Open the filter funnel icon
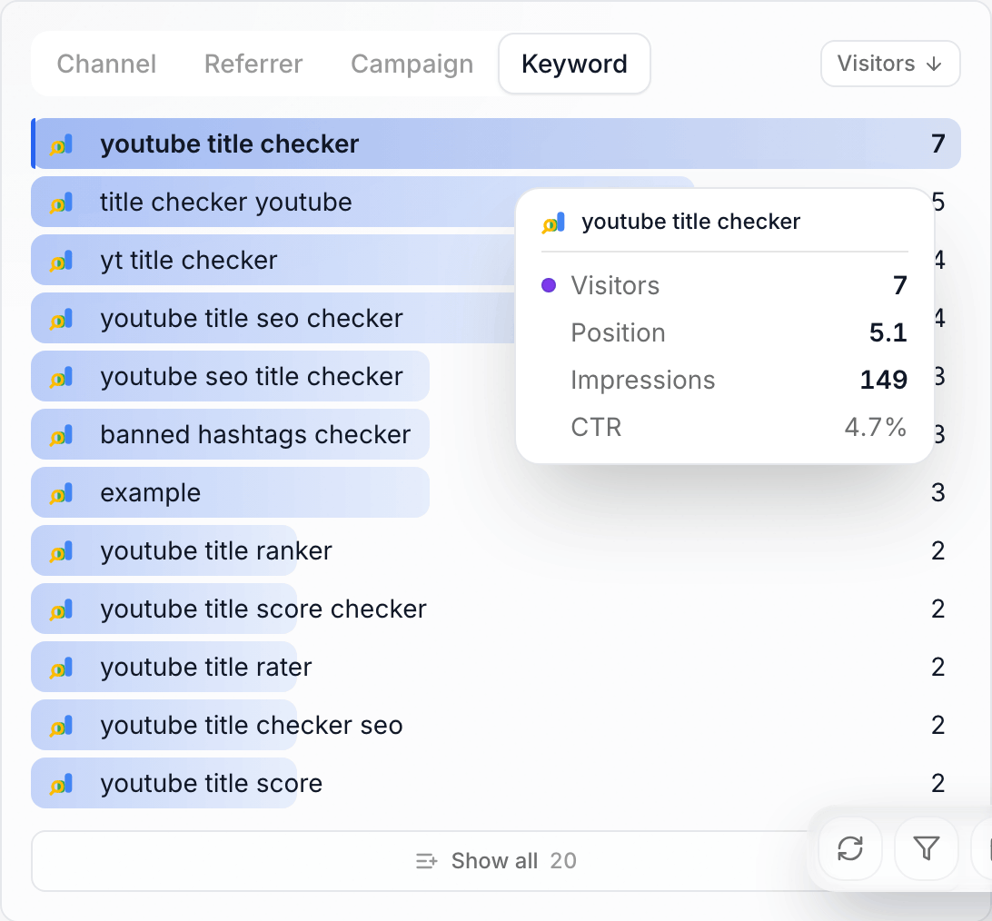 (x=927, y=848)
